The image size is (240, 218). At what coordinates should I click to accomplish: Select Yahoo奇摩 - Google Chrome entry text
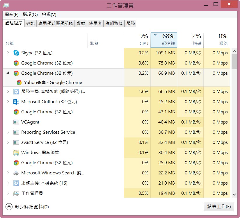[x=53, y=83]
